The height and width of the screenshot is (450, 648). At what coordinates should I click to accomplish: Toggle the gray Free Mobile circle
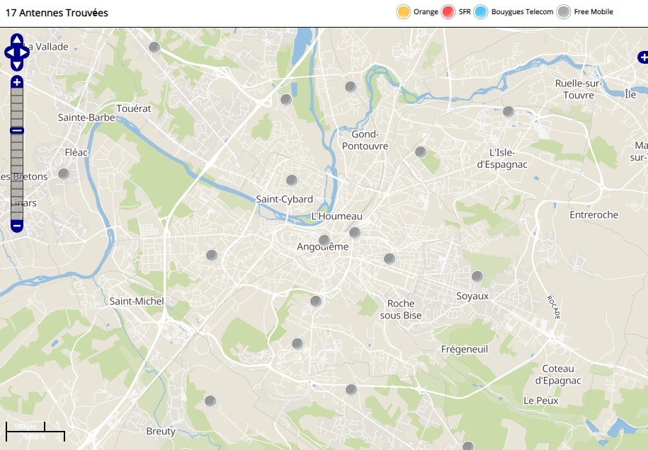(563, 12)
